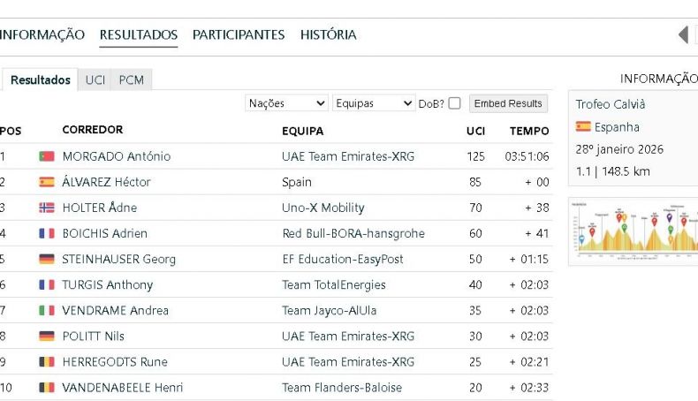Open the race profile thumbnail image
The height and width of the screenshot is (401, 698).
pyautogui.click(x=634, y=231)
